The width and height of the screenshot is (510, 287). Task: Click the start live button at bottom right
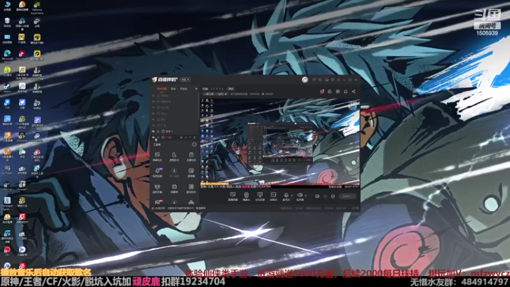click(x=347, y=196)
